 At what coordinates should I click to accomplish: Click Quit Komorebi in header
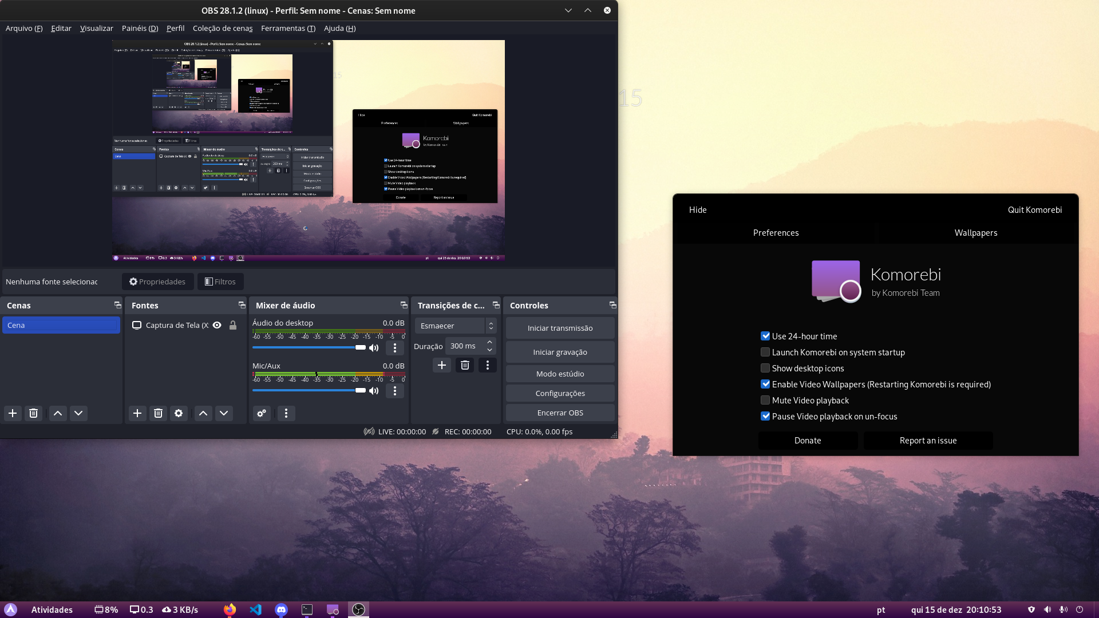coord(1034,209)
